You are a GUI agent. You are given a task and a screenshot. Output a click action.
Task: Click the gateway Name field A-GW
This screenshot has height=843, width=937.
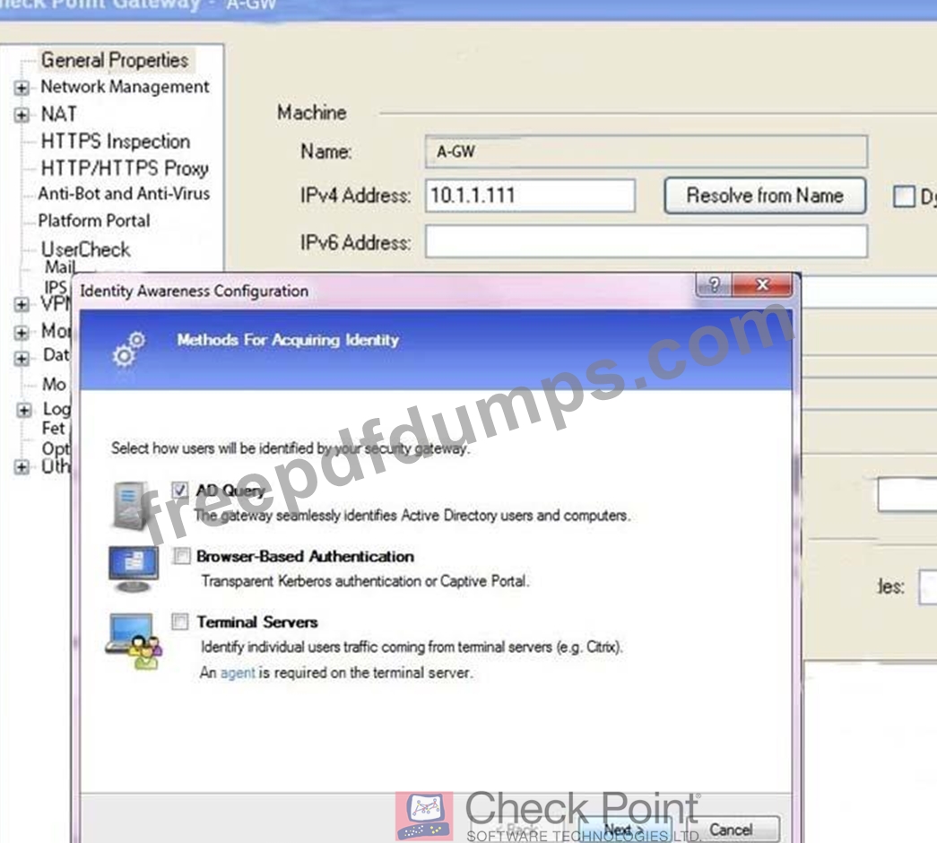(646, 152)
